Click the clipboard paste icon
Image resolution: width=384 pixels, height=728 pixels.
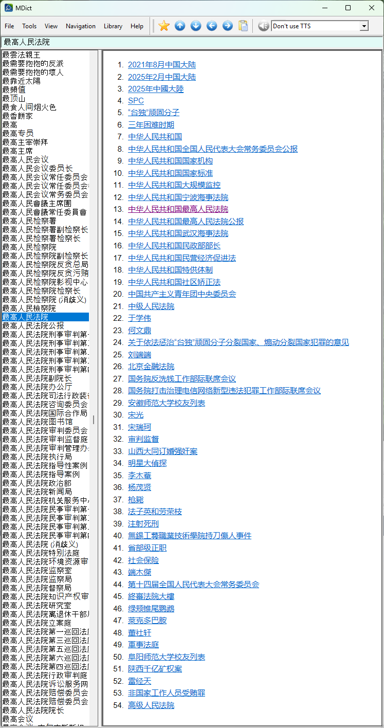click(243, 26)
